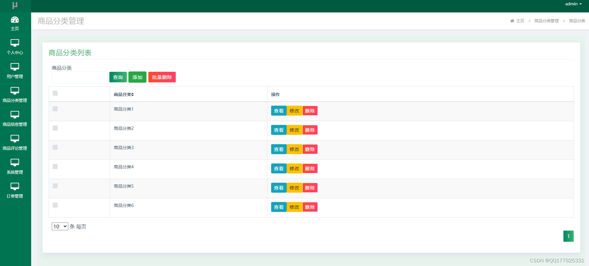Check the checkbox for 商品分类5 row
The image size is (589, 266).
pos(55,186)
